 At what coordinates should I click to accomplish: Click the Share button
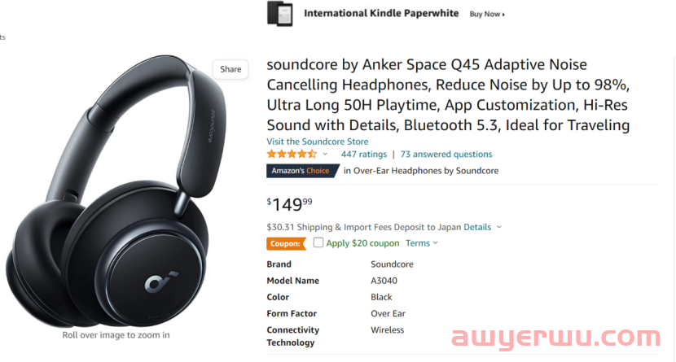[x=230, y=69]
